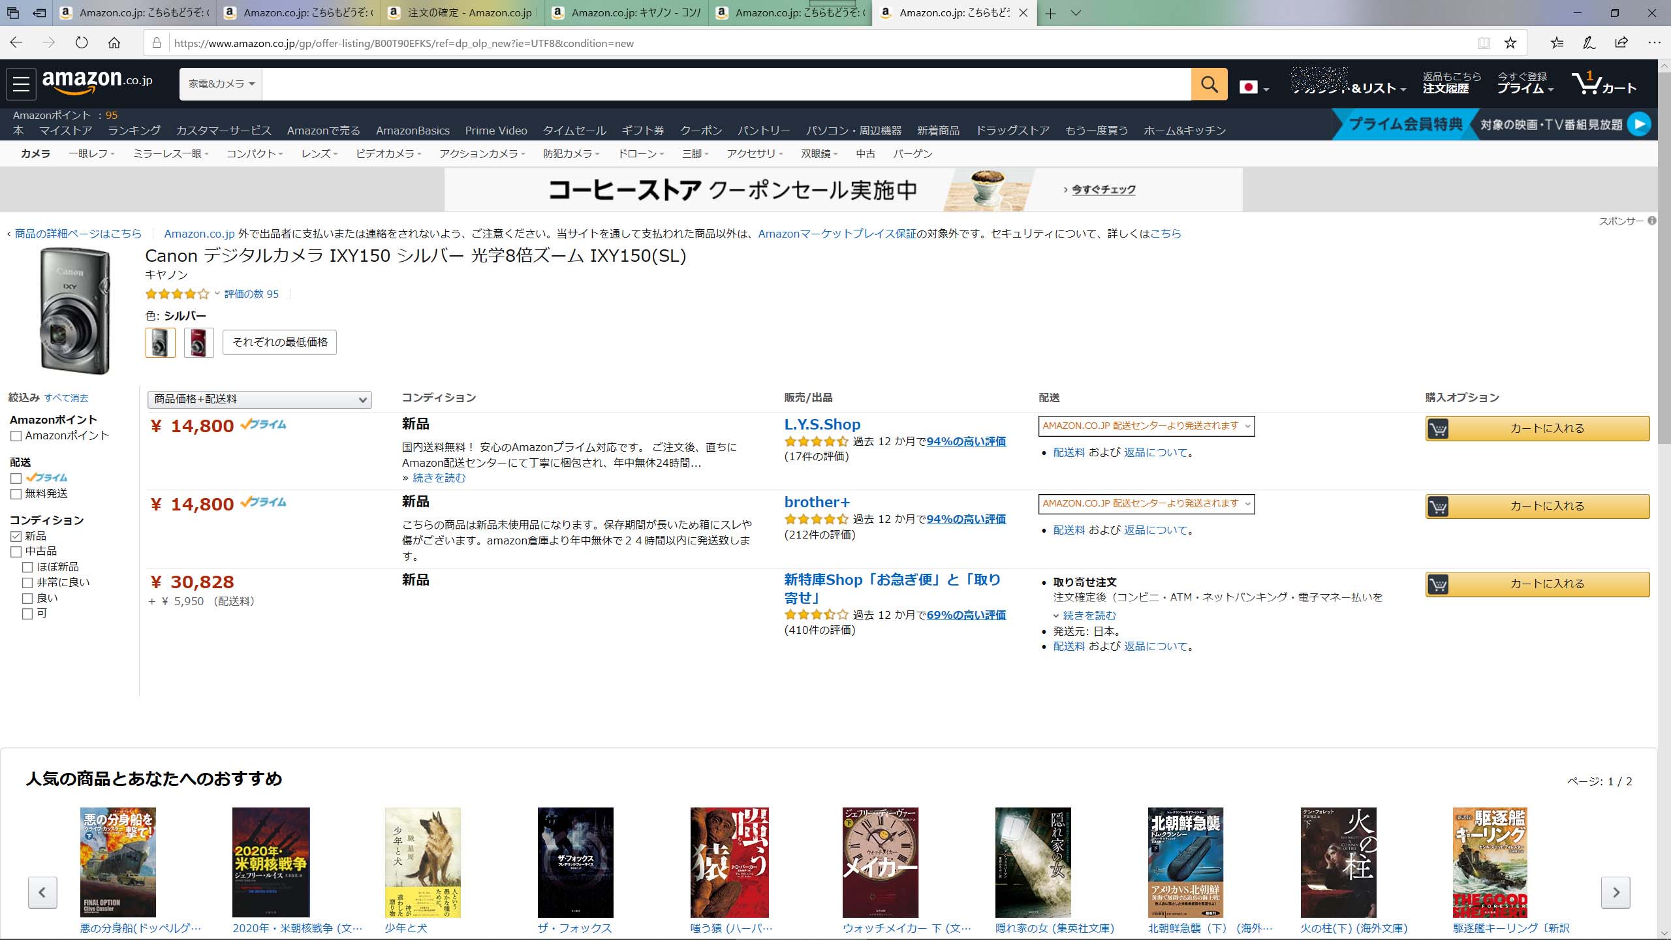Screen dimensions: 1671x940
Task: Click the sponsor info icon
Action: pyautogui.click(x=1651, y=221)
